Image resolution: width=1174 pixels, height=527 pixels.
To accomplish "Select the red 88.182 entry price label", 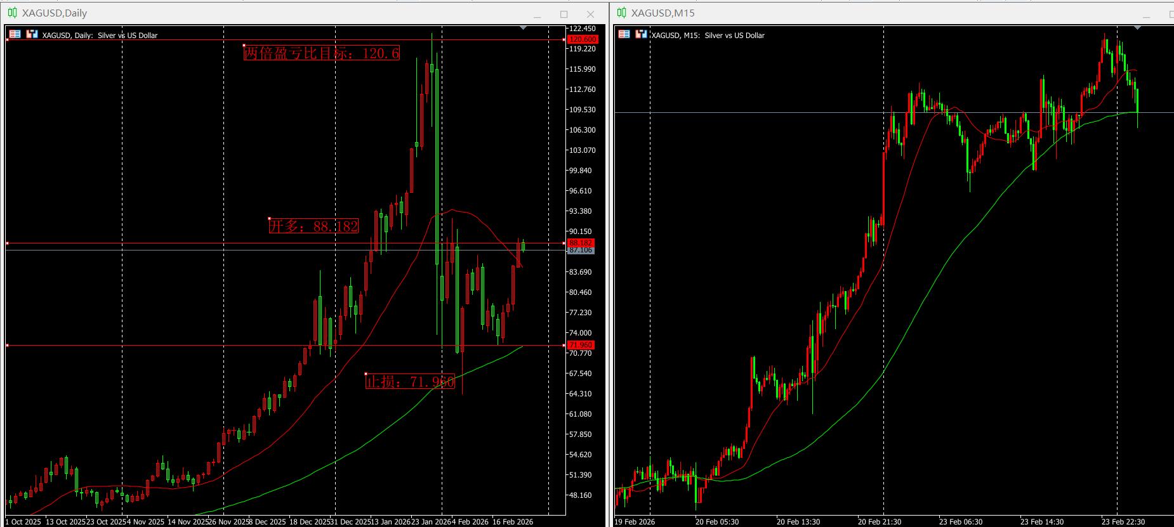I will click(581, 243).
